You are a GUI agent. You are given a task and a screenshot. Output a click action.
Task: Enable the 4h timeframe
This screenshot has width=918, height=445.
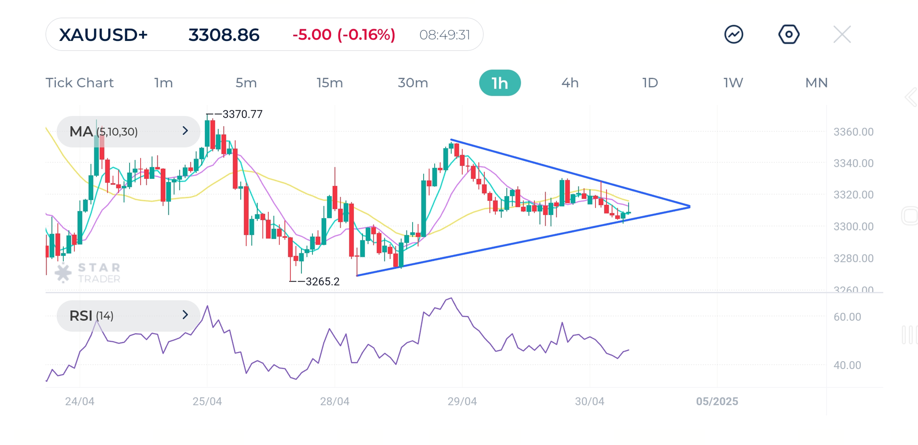[570, 83]
